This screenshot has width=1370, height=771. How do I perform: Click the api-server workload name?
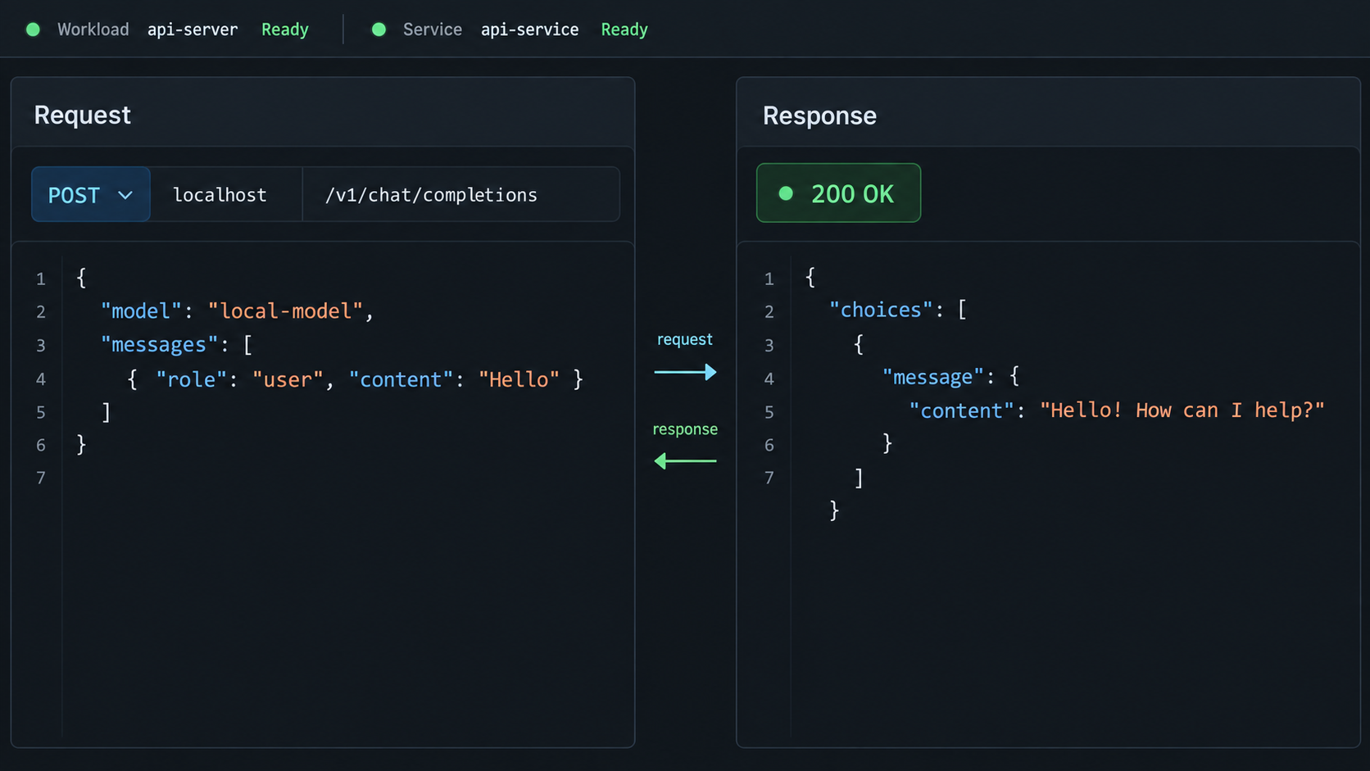coord(193,29)
